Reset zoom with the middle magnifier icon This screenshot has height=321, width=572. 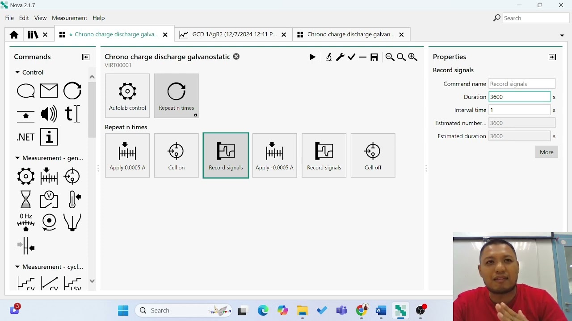[x=401, y=57]
